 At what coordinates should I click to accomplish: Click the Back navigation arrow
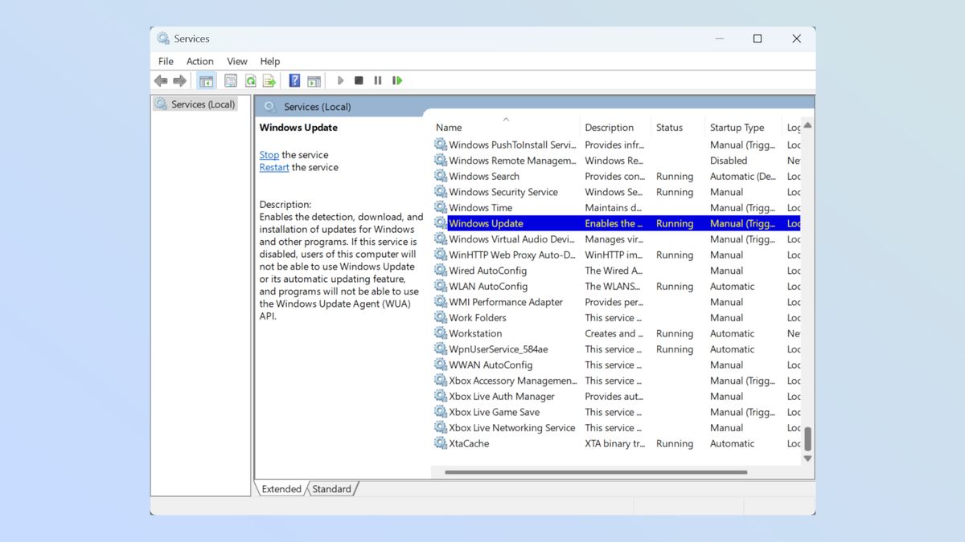[161, 79]
